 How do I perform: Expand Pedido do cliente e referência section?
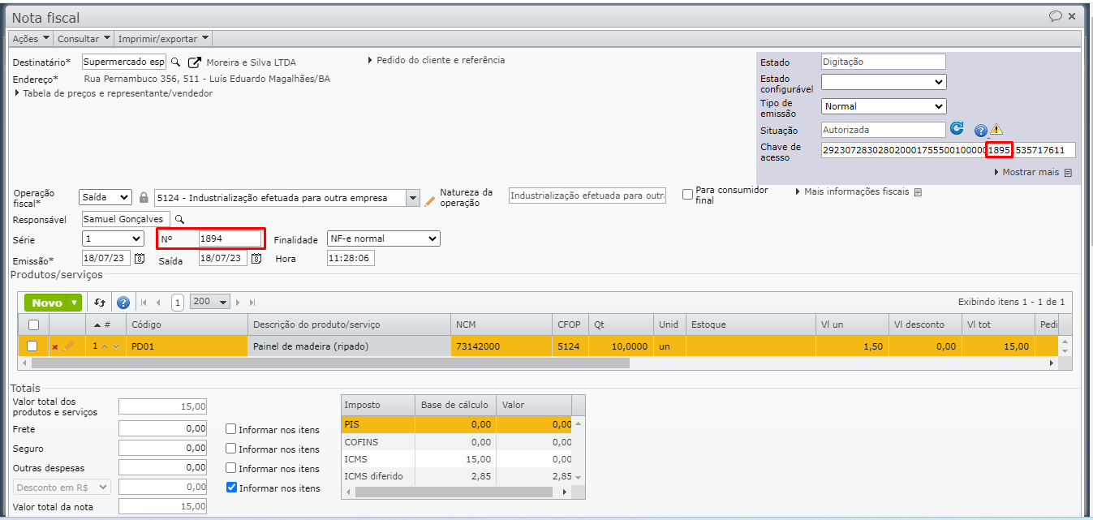pyautogui.click(x=437, y=60)
